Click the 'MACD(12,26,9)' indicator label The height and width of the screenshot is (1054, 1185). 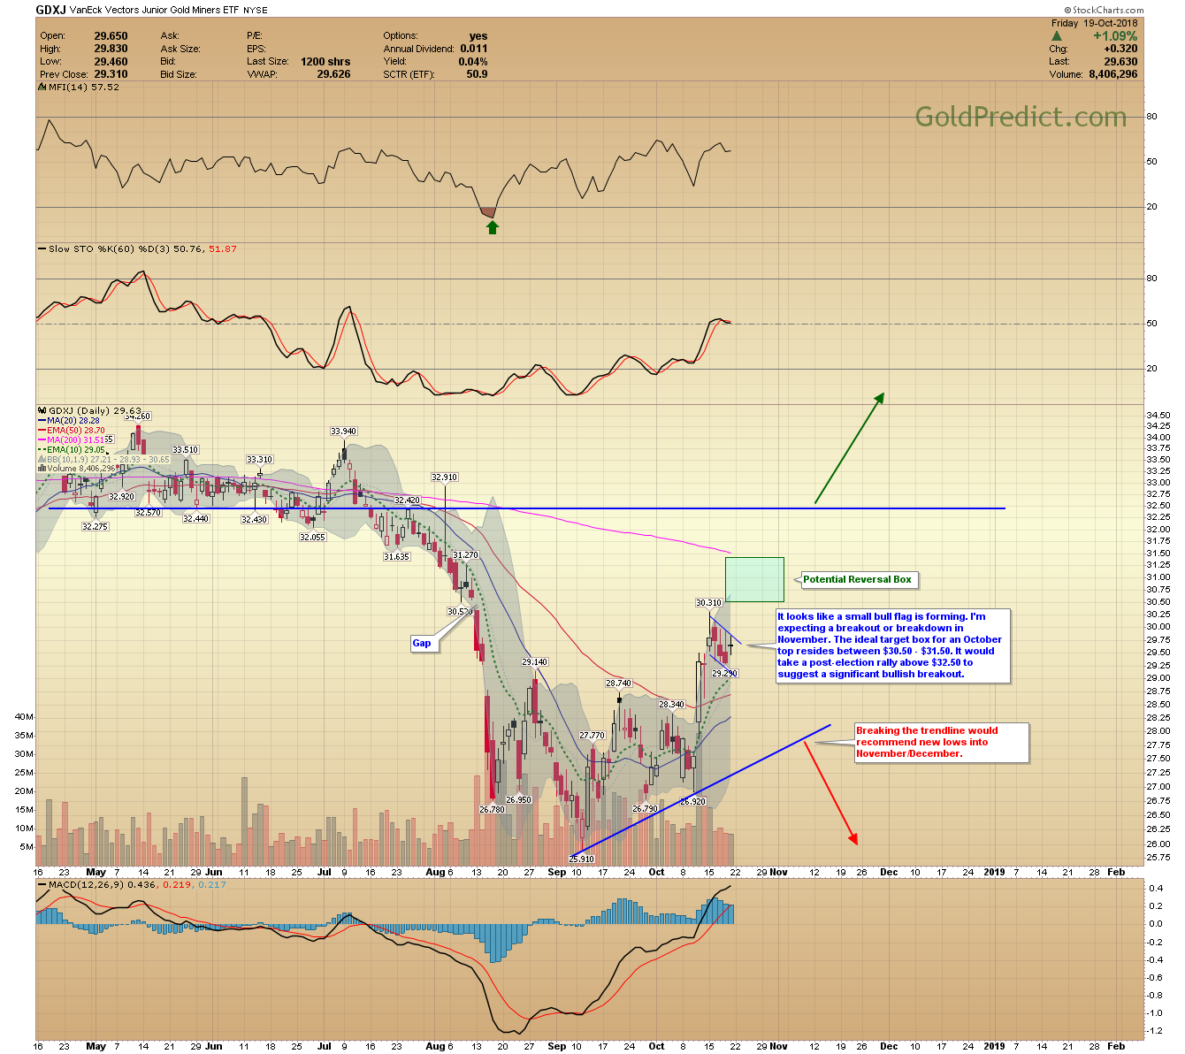pyautogui.click(x=87, y=885)
